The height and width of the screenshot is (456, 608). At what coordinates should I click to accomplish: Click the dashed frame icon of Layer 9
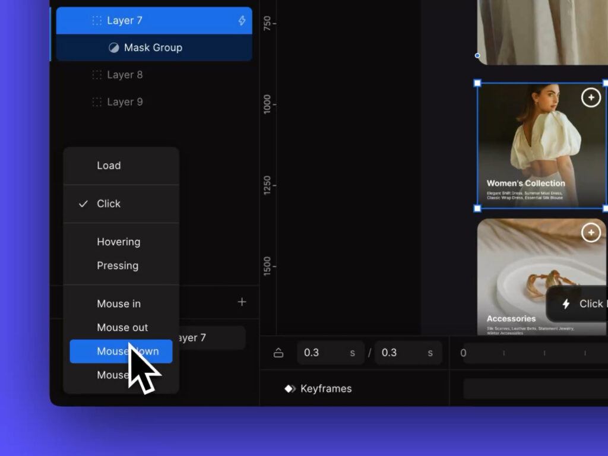[97, 102]
